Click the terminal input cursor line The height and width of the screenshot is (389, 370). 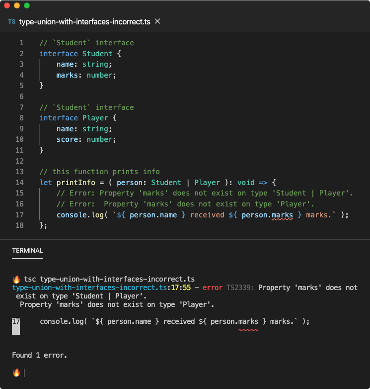tap(24, 373)
